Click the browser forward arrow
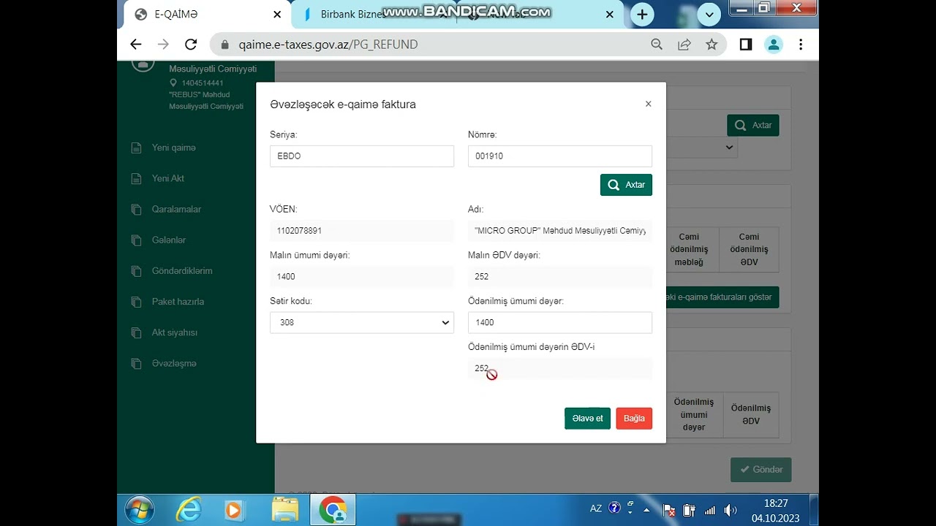Screen dimensions: 936x526 click(163, 45)
